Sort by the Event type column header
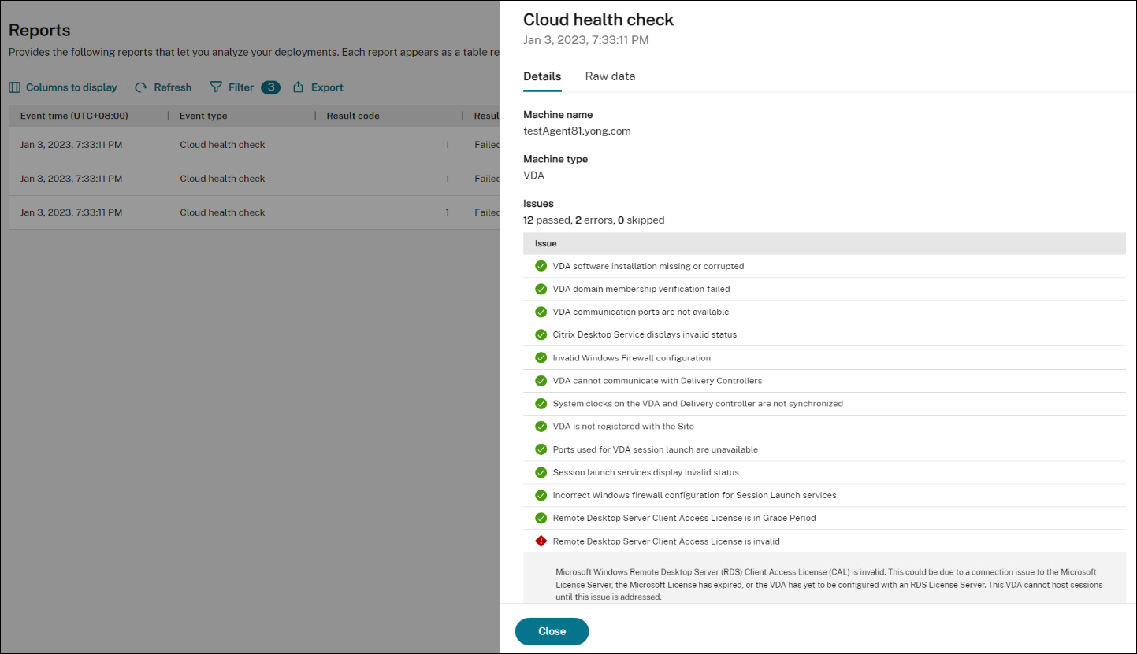This screenshot has width=1137, height=654. 203,116
